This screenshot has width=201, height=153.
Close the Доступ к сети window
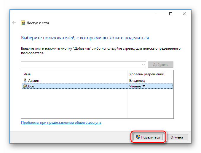tap(184, 14)
